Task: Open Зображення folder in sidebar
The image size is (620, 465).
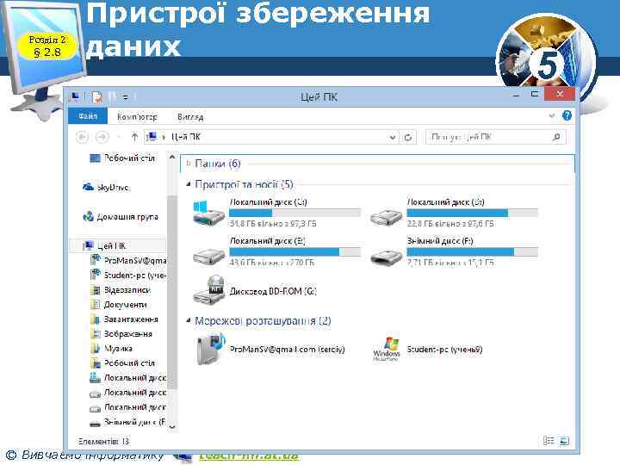Action: pos(121,334)
